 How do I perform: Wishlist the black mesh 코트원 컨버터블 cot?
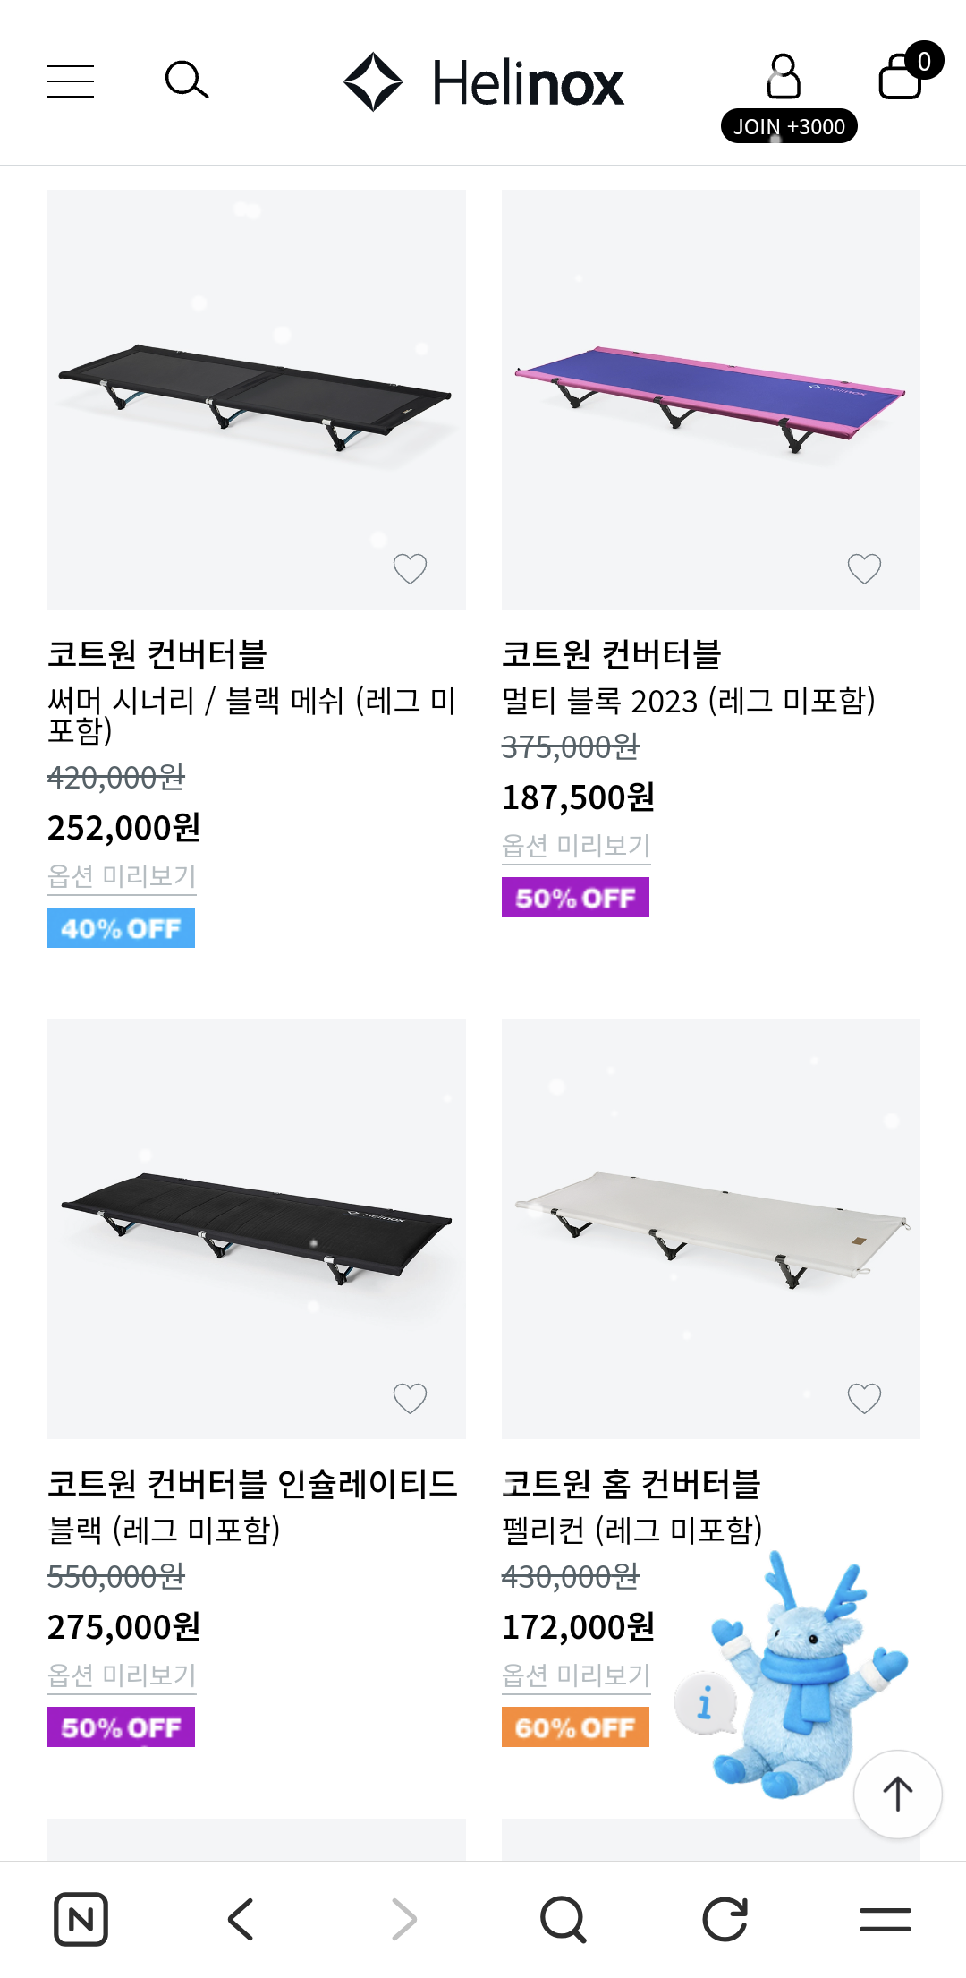point(410,568)
